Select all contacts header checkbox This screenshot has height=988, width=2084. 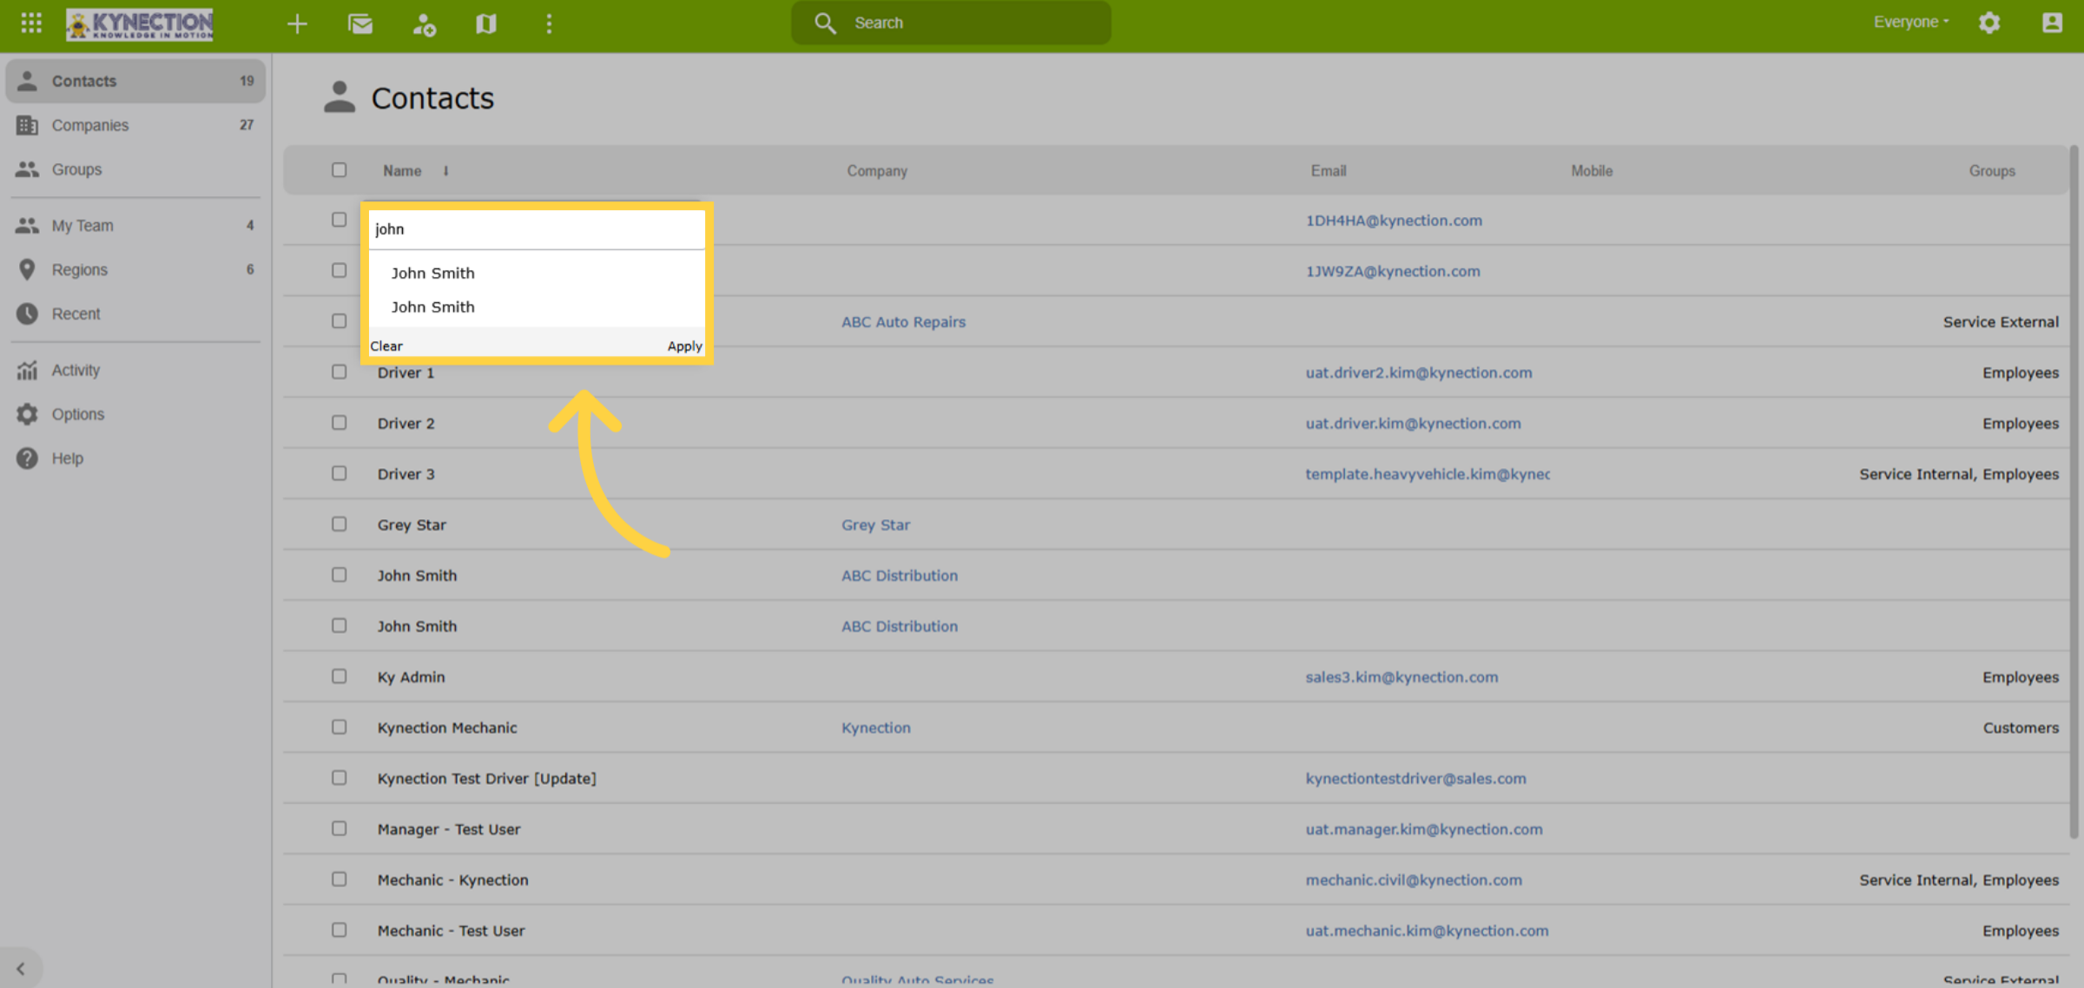click(339, 170)
